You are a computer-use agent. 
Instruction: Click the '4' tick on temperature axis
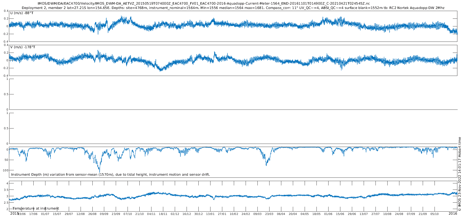click(7, 183)
